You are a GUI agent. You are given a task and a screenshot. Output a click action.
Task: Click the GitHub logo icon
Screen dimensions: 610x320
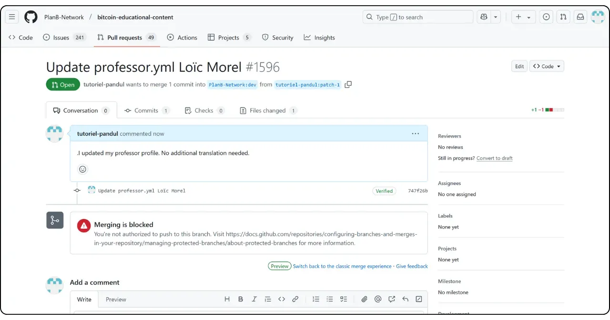pos(31,17)
